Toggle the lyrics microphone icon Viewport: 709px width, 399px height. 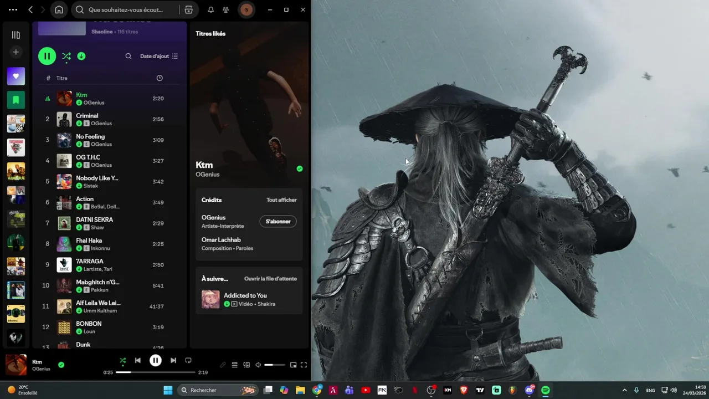[x=223, y=365]
